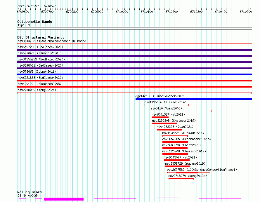
Task: Open the nsv6043077 (Wu2021) label
Action: [x=180, y=157]
